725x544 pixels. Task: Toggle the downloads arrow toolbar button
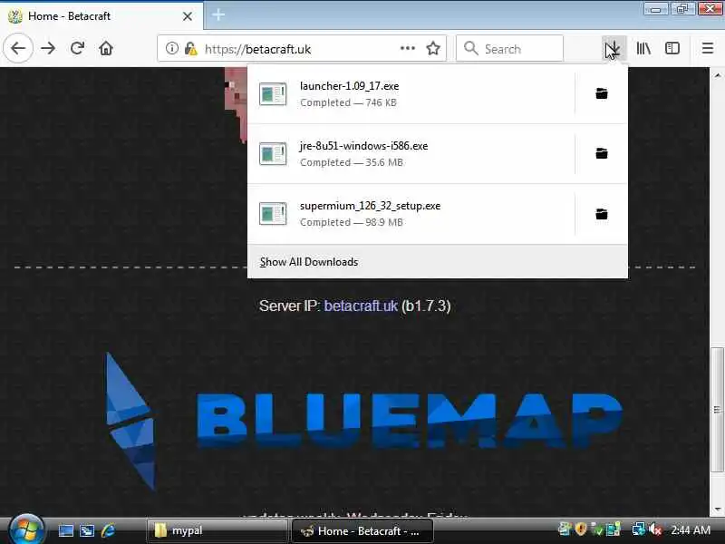614,48
